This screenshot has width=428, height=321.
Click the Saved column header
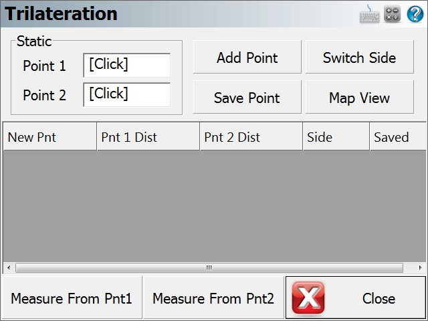pyautogui.click(x=398, y=136)
